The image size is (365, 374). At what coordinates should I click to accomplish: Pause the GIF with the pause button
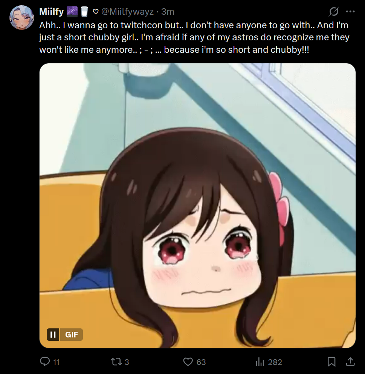pyautogui.click(x=53, y=334)
